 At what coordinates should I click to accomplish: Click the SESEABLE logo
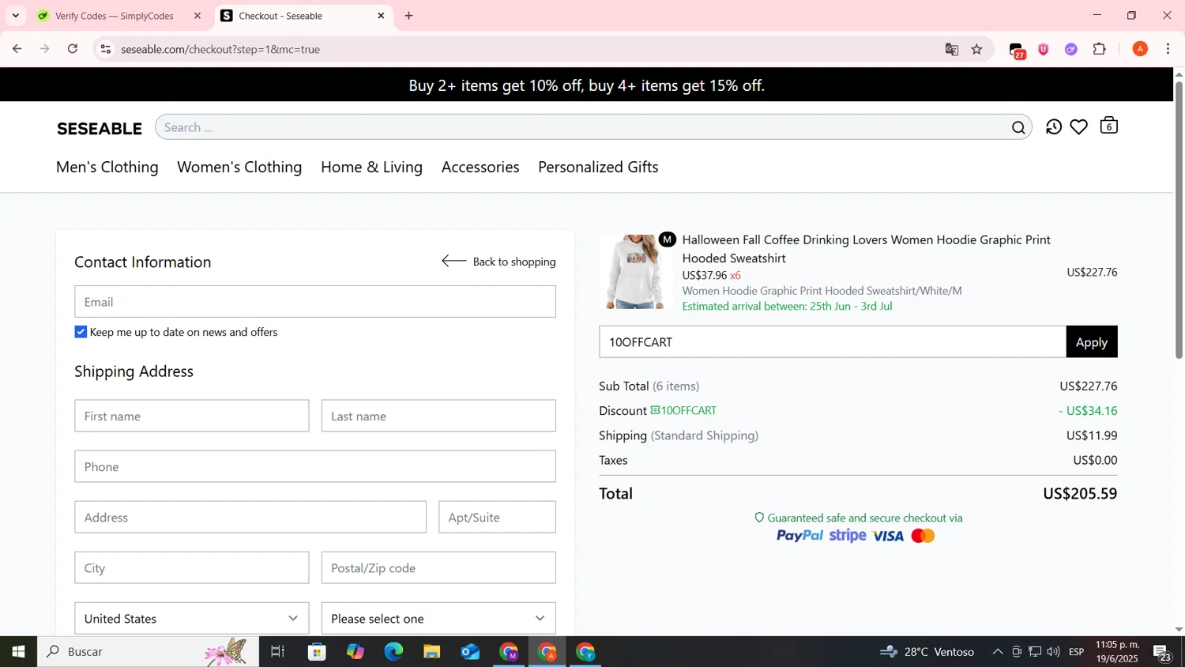[100, 128]
